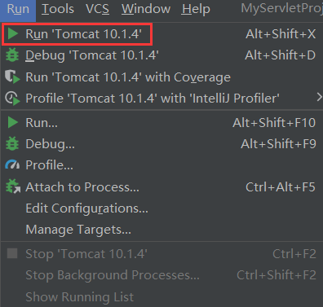Click Stop Background Processes... entry

[x=161, y=275]
